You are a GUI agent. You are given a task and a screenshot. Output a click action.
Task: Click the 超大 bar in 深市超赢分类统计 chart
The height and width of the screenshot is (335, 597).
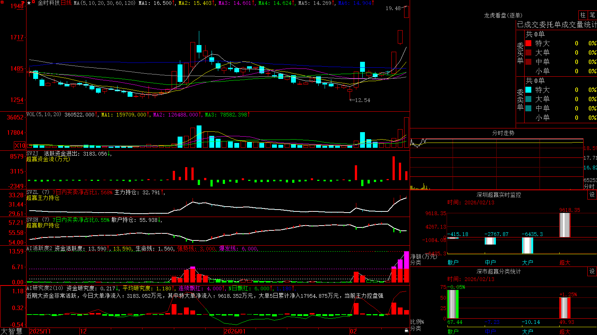point(565,308)
